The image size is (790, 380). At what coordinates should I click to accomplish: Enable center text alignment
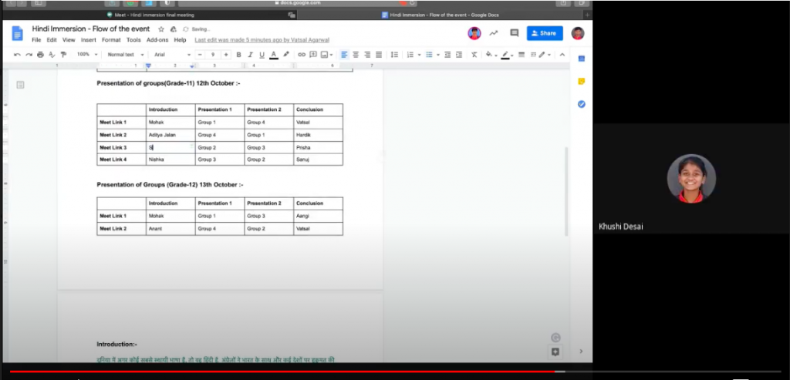[356, 55]
